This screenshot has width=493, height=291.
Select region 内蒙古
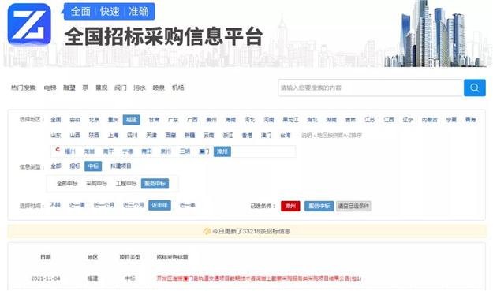pyautogui.click(x=430, y=120)
